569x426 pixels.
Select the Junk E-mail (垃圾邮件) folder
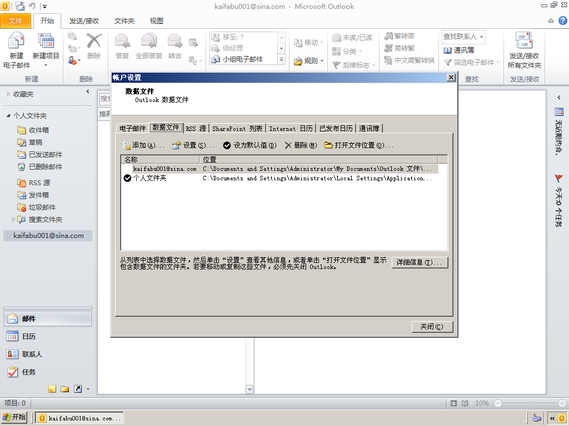click(x=42, y=207)
